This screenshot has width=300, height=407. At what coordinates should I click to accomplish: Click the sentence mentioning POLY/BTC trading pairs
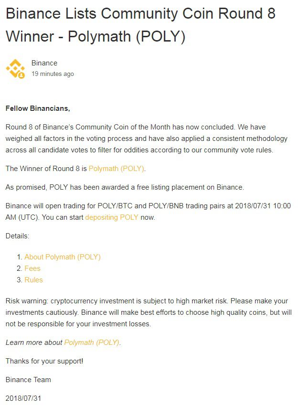click(x=148, y=212)
